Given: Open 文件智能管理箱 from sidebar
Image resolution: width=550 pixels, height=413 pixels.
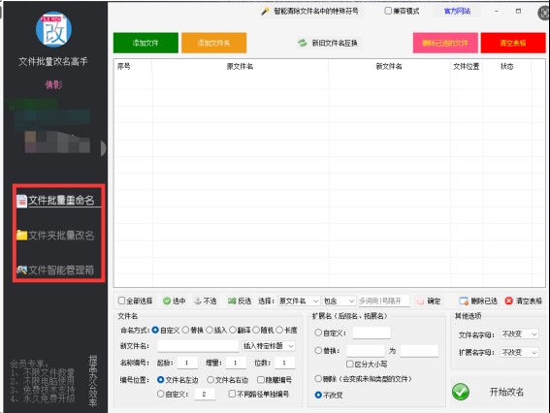Looking at the screenshot, I should pos(55,270).
